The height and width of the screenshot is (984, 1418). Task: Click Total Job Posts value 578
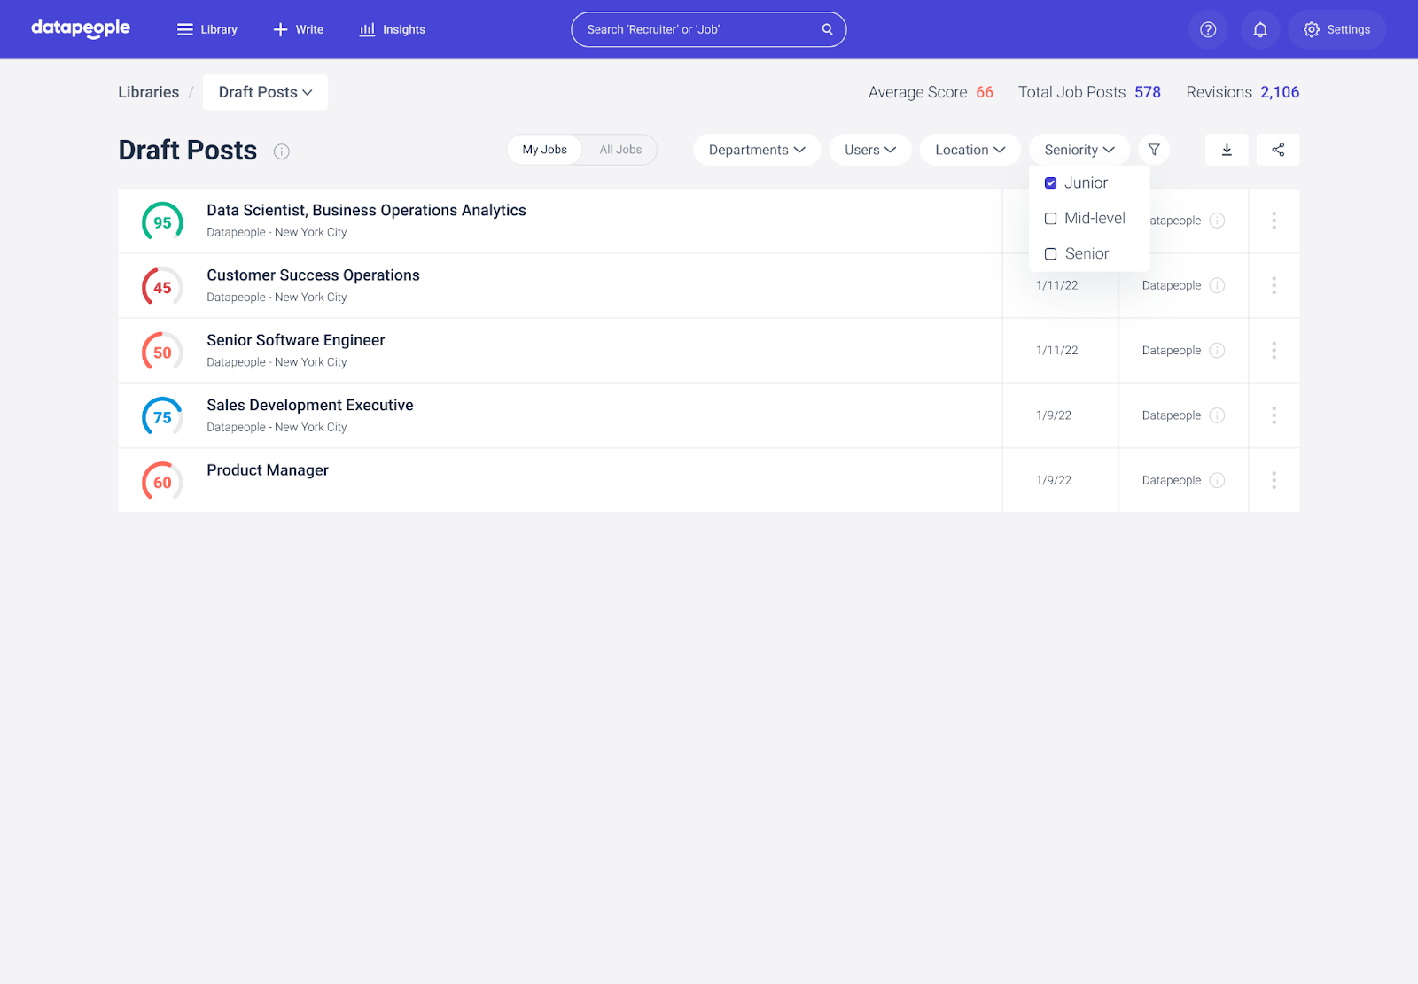[1148, 92]
